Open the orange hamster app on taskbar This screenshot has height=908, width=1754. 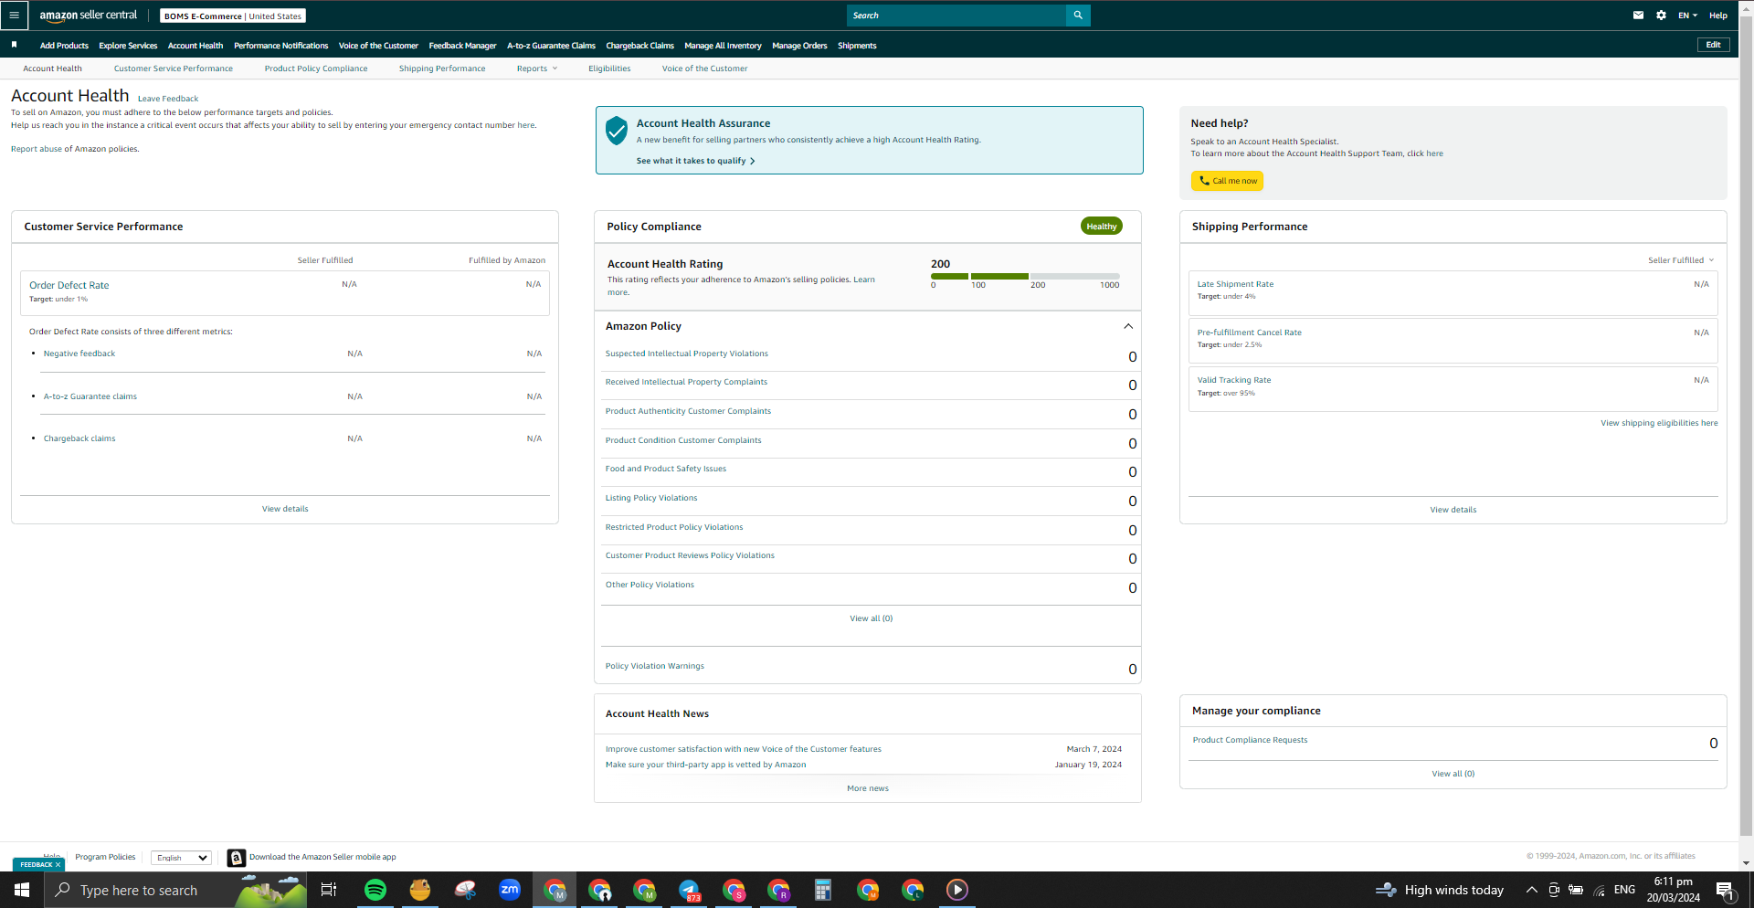coord(420,890)
